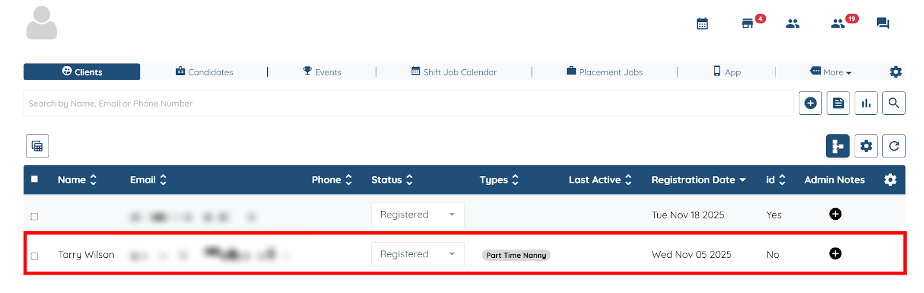Screen dimensions: 924x293
Task: Click the Part Time Nanny tag
Action: coord(516,255)
